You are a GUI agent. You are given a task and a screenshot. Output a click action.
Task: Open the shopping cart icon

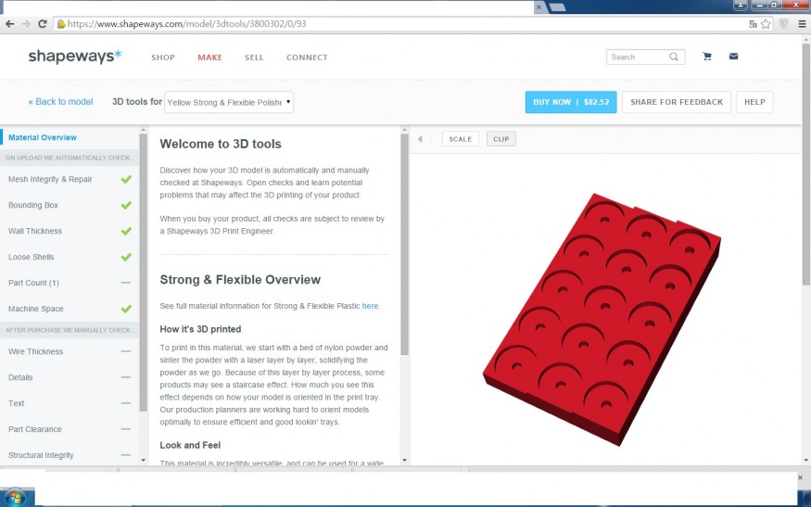(707, 57)
